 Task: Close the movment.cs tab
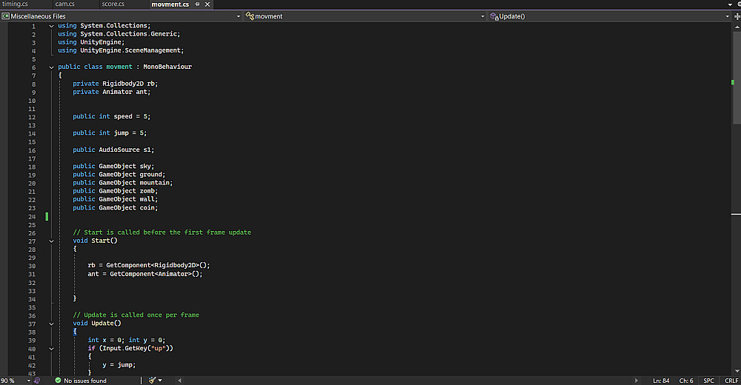click(207, 4)
